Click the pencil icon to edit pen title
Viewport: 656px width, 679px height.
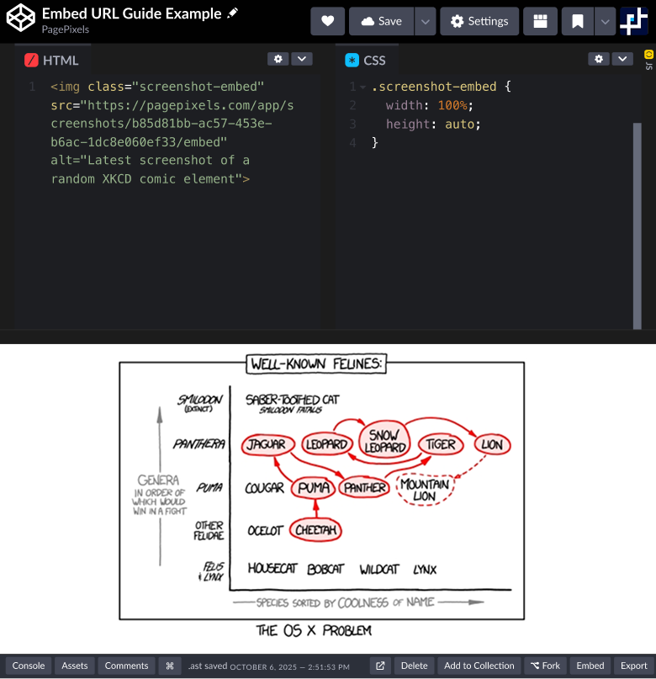pos(233,13)
